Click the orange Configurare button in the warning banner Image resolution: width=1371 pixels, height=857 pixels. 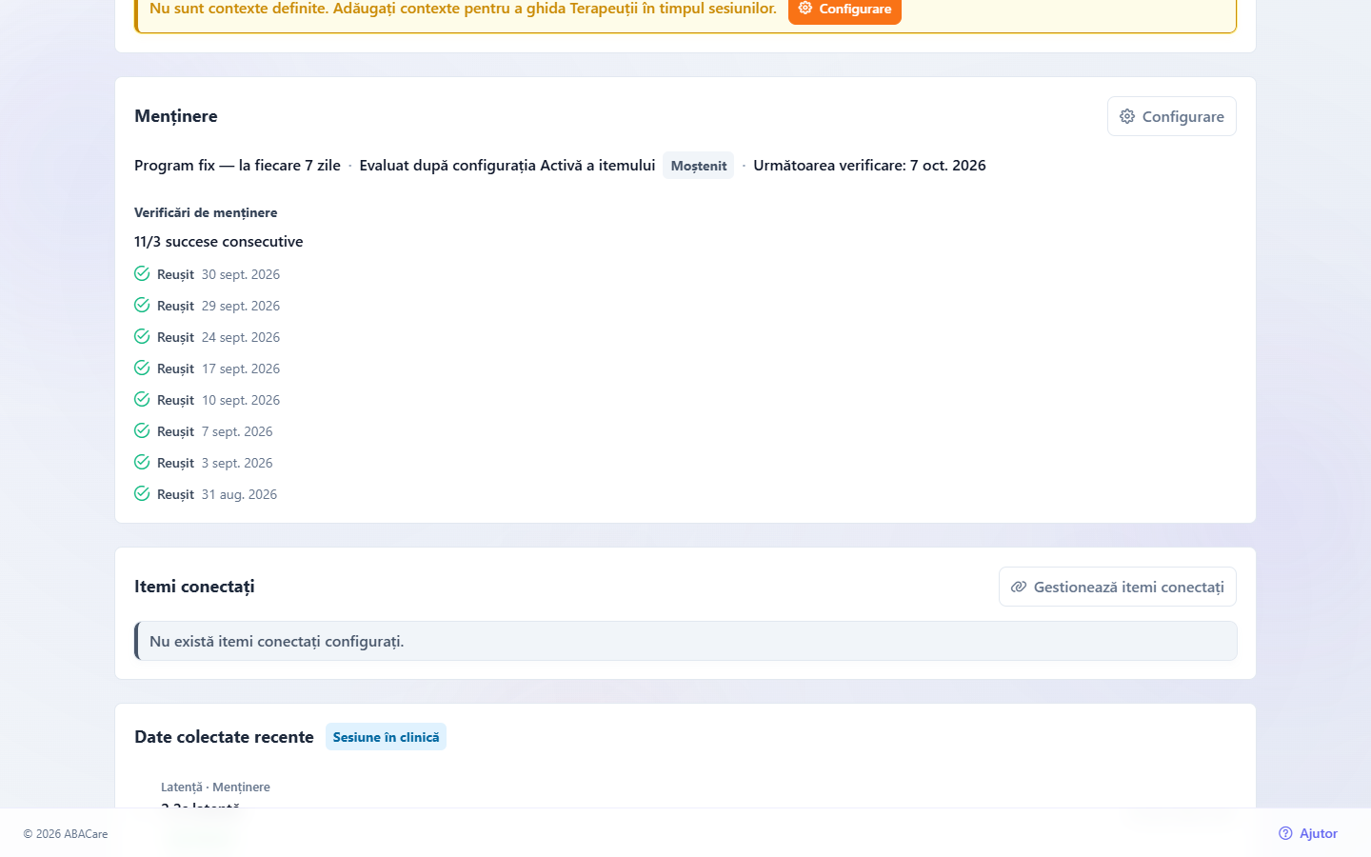coord(844,9)
